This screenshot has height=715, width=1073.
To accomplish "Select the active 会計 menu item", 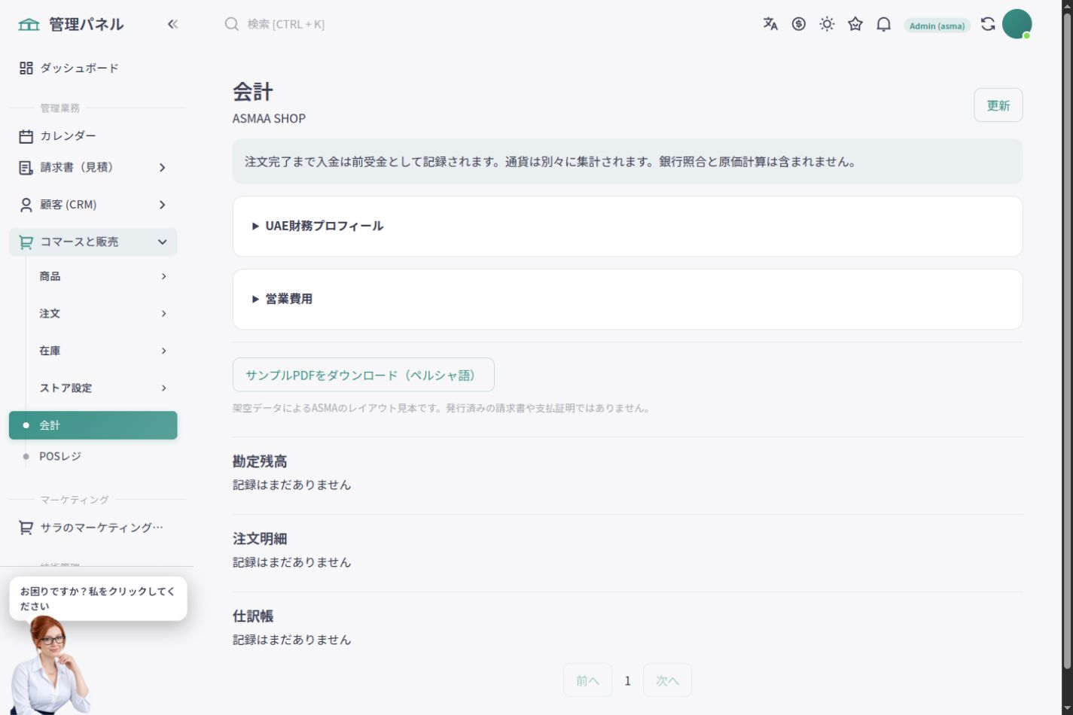I will pyautogui.click(x=93, y=425).
